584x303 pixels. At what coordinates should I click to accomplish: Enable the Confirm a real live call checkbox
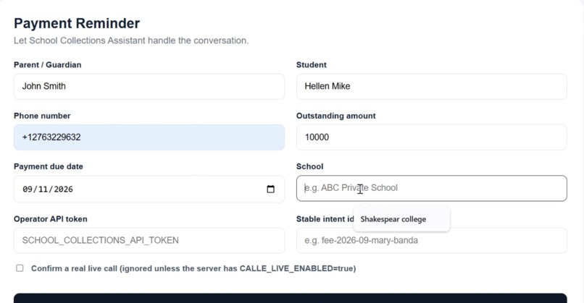pos(20,268)
